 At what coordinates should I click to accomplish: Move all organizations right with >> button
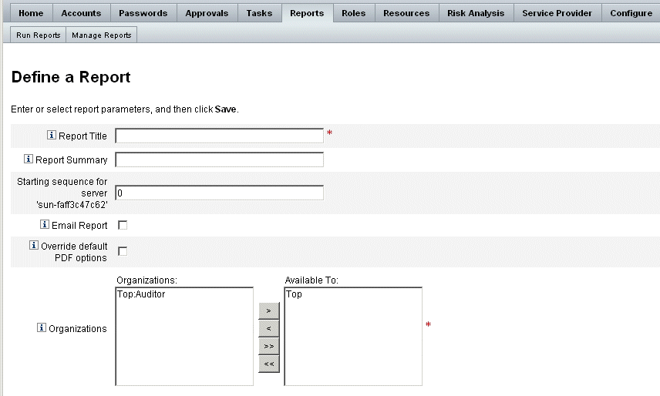(x=268, y=346)
